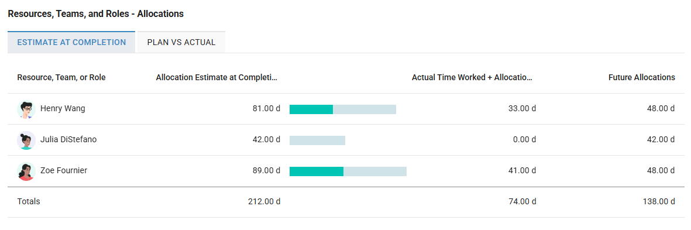
Task: Select the Zoe Fournier resource name
Action: click(x=63, y=170)
